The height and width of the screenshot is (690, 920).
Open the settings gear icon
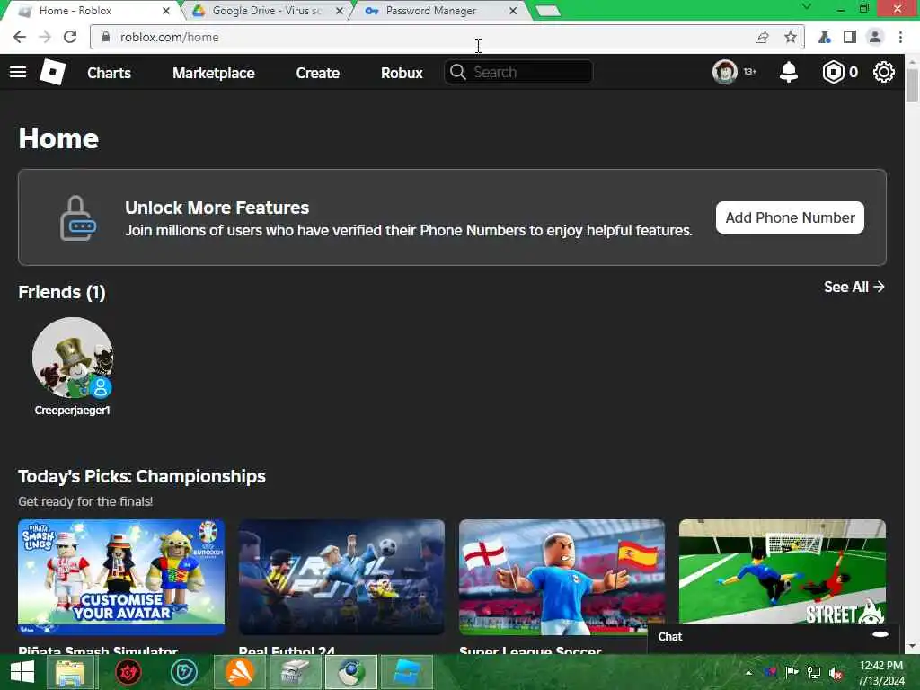(x=884, y=72)
